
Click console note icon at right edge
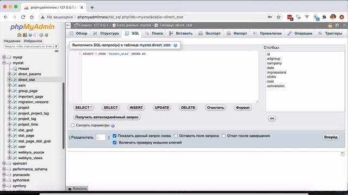(343, 153)
